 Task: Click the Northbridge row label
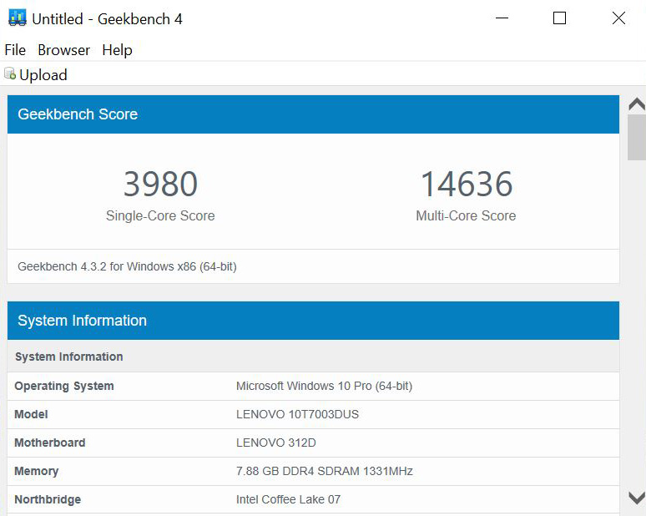[x=48, y=499]
